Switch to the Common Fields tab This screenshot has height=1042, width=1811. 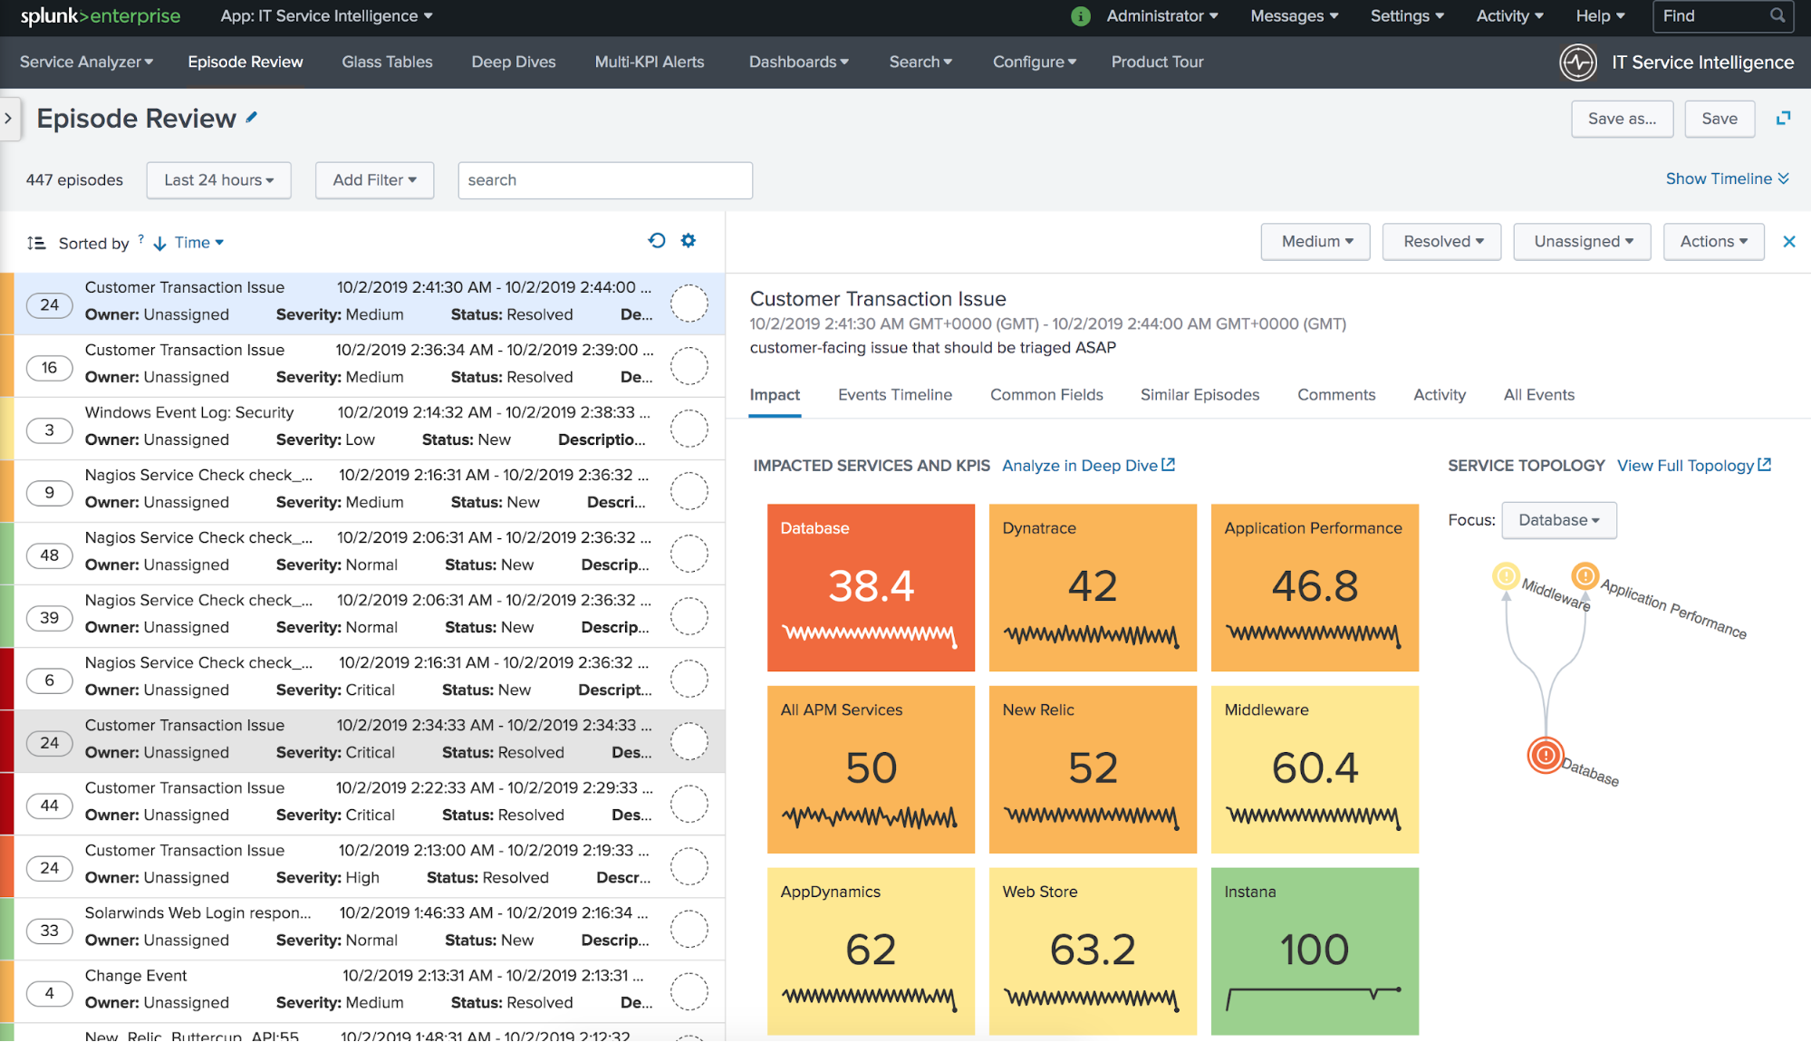[x=1046, y=395]
